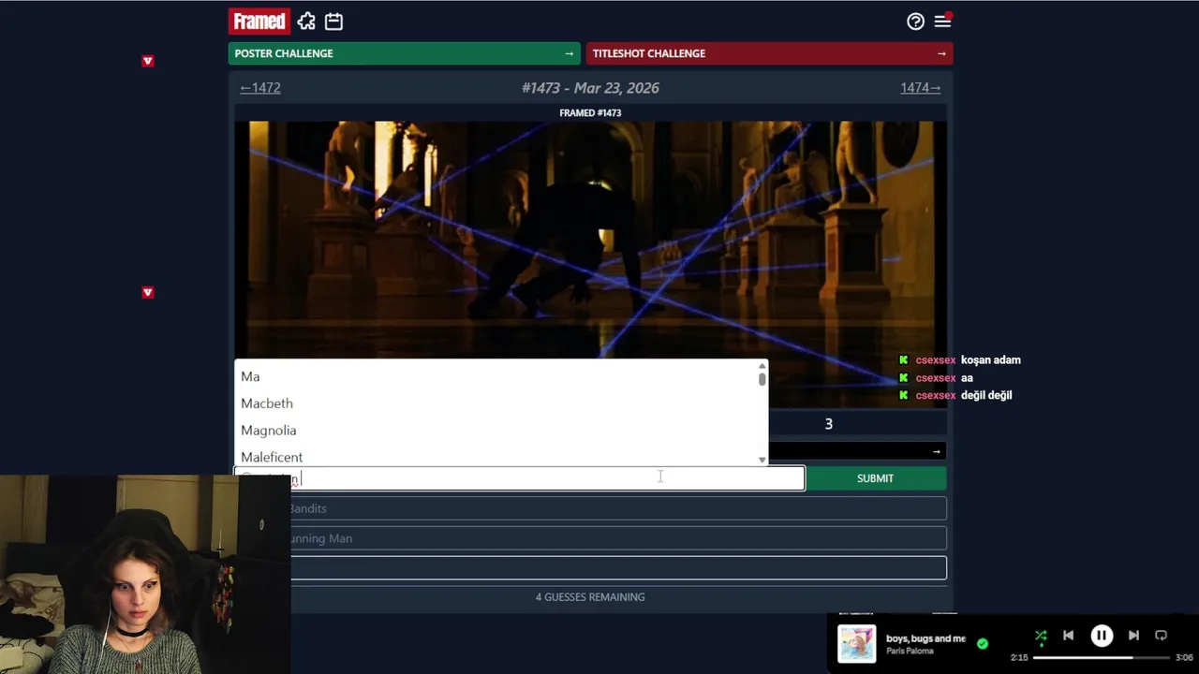The image size is (1199, 674).
Task: Click the puzzle title '#1473 - Mar 23, 2026'
Action: [x=590, y=87]
